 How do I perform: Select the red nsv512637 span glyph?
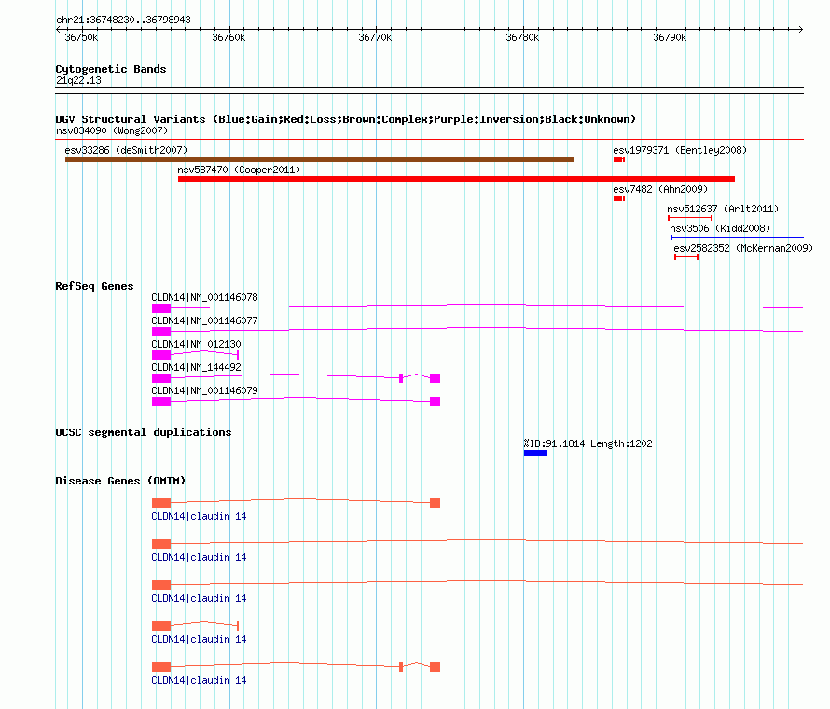[x=690, y=218]
